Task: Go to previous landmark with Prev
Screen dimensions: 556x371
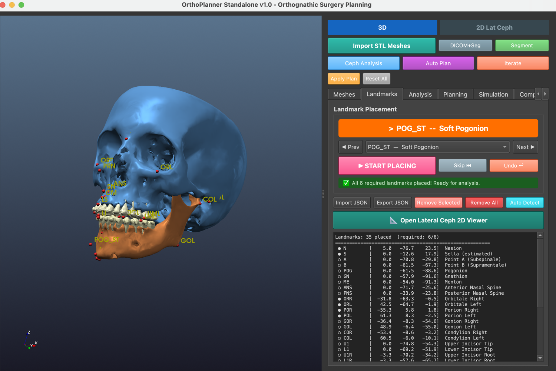Action: [x=350, y=147]
